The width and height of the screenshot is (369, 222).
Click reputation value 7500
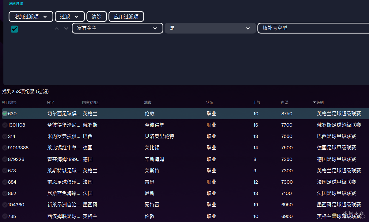[287, 148]
